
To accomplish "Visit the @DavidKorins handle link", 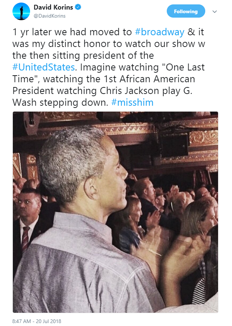I will pos(49,16).
